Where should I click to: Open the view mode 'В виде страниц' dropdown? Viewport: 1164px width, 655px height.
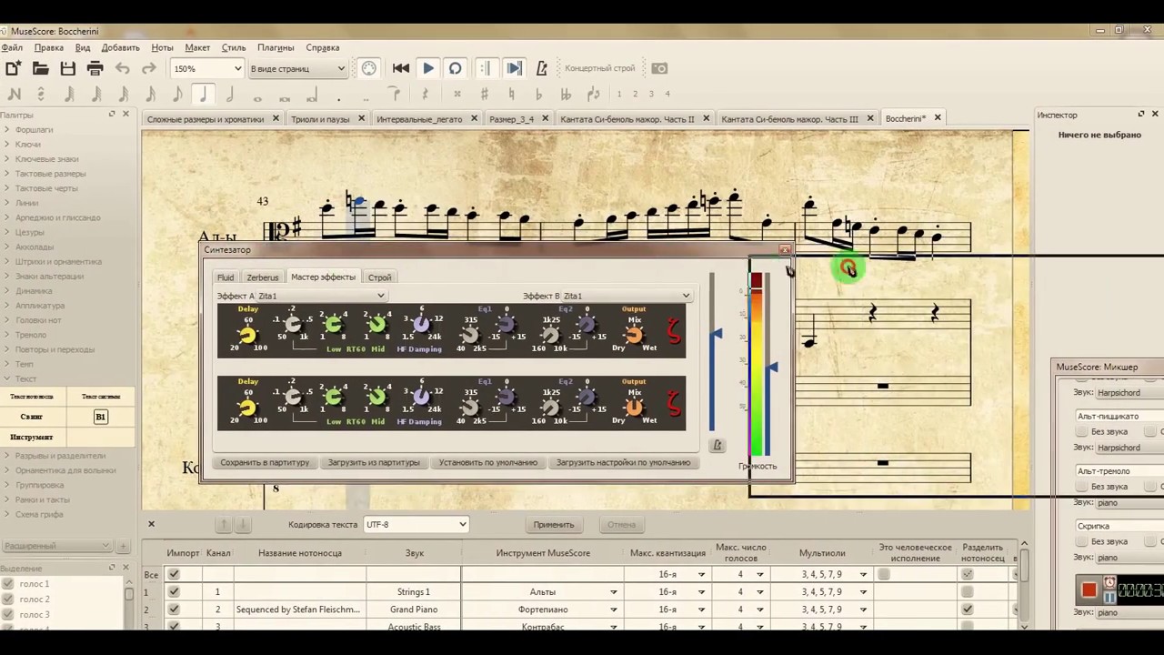tap(297, 68)
